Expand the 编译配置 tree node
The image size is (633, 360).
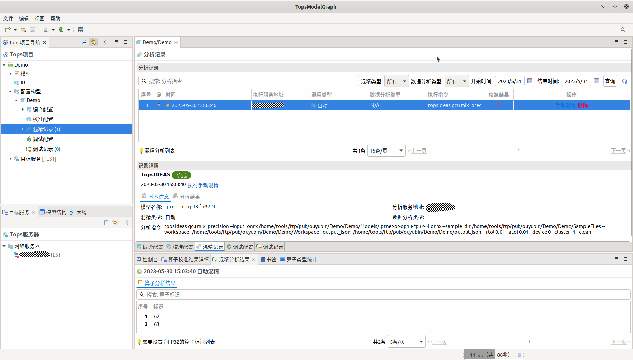point(23,109)
